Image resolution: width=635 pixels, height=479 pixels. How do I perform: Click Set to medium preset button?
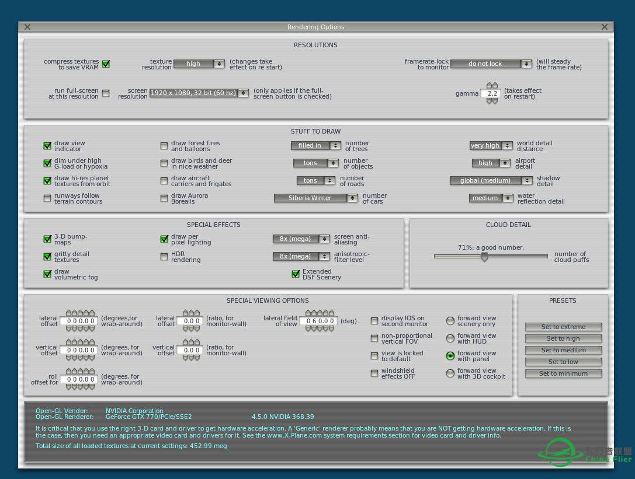tap(563, 350)
